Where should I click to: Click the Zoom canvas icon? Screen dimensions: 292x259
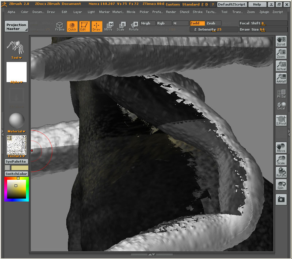pos(281,54)
